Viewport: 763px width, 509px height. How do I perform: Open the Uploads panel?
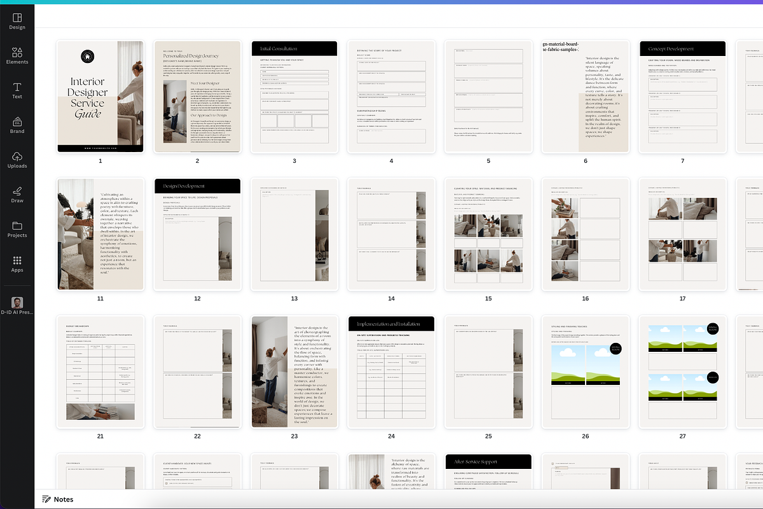[x=17, y=160]
